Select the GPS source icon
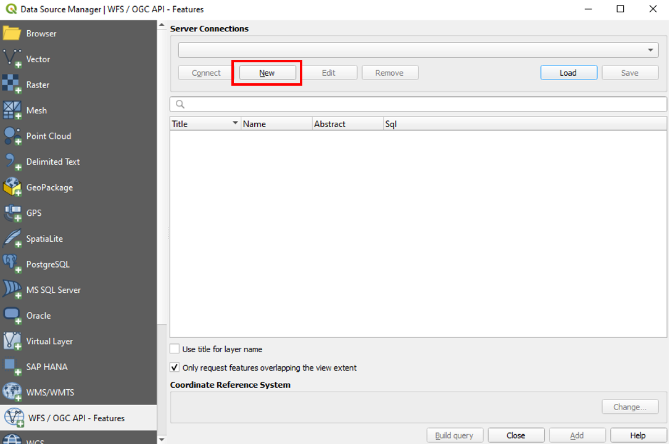The height and width of the screenshot is (444, 670). (12, 213)
